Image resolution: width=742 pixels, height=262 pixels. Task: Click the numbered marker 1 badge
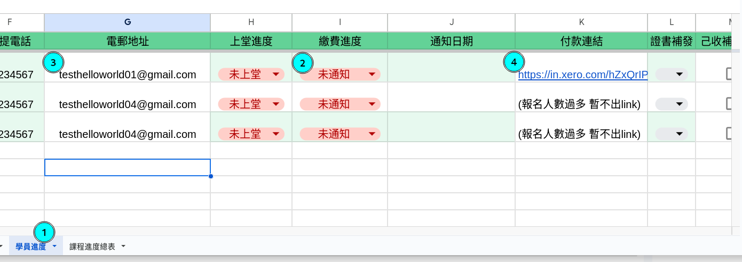pyautogui.click(x=44, y=232)
